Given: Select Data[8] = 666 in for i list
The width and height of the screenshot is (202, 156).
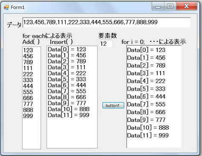Looking at the screenshot, I should click(x=146, y=112).
